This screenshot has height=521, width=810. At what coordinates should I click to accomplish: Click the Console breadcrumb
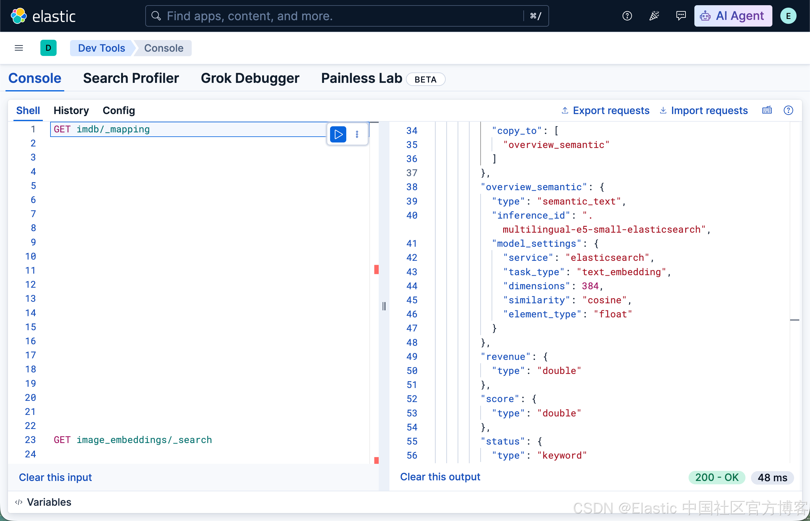[x=164, y=48]
